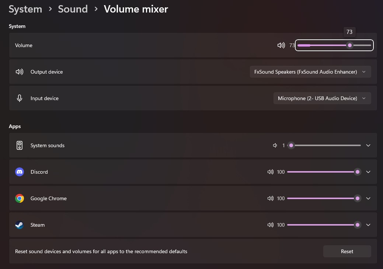Click the Reset button

pyautogui.click(x=347, y=251)
